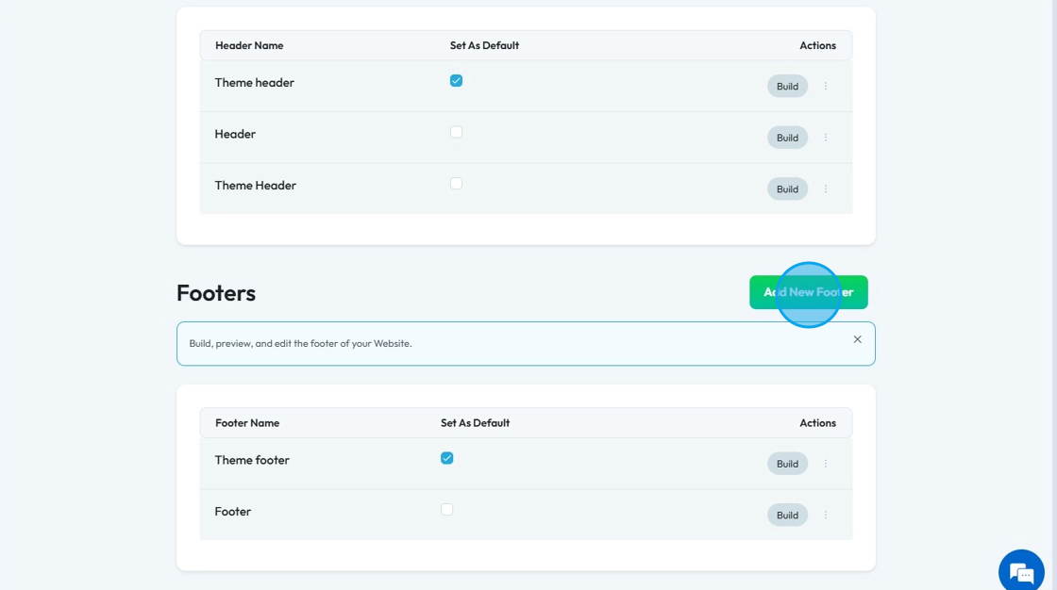
Task: Set Theme Header as default
Action: point(457,183)
